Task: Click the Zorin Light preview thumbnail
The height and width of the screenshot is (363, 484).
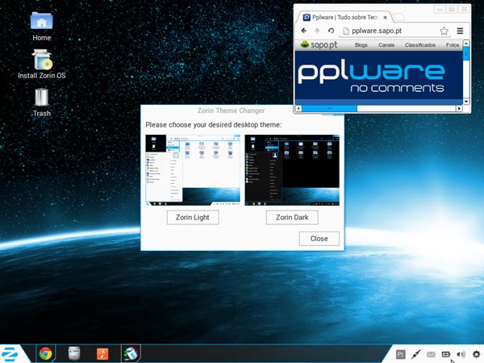Action: (193, 170)
